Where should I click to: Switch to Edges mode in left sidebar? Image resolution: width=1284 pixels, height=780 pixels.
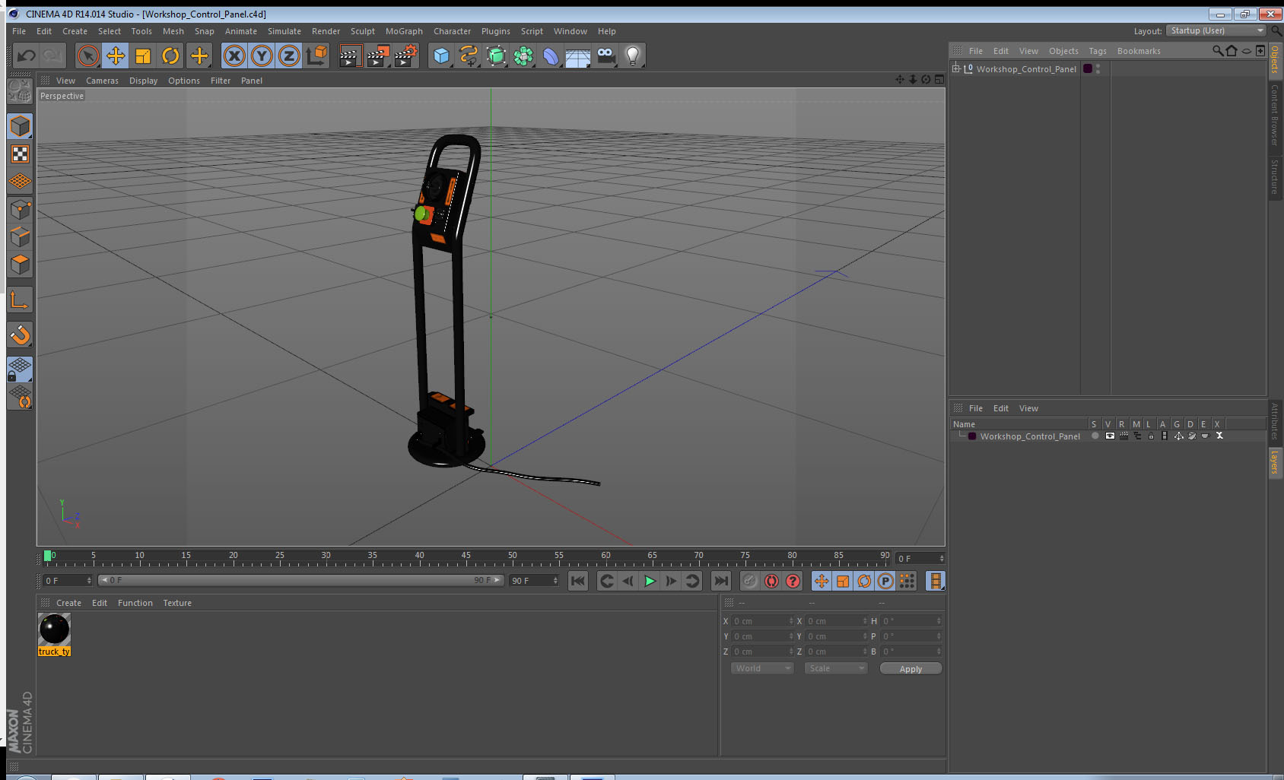(x=21, y=237)
